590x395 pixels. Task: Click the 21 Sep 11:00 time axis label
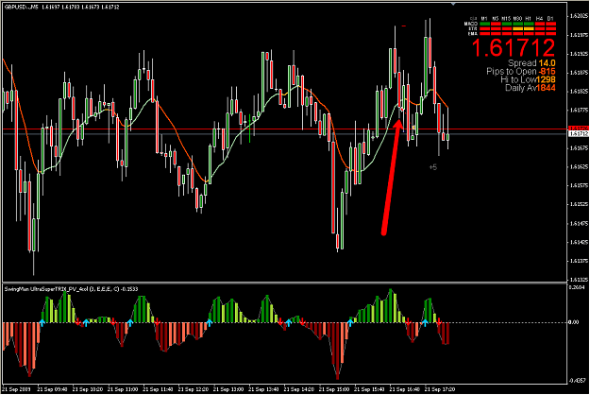pyautogui.click(x=123, y=389)
